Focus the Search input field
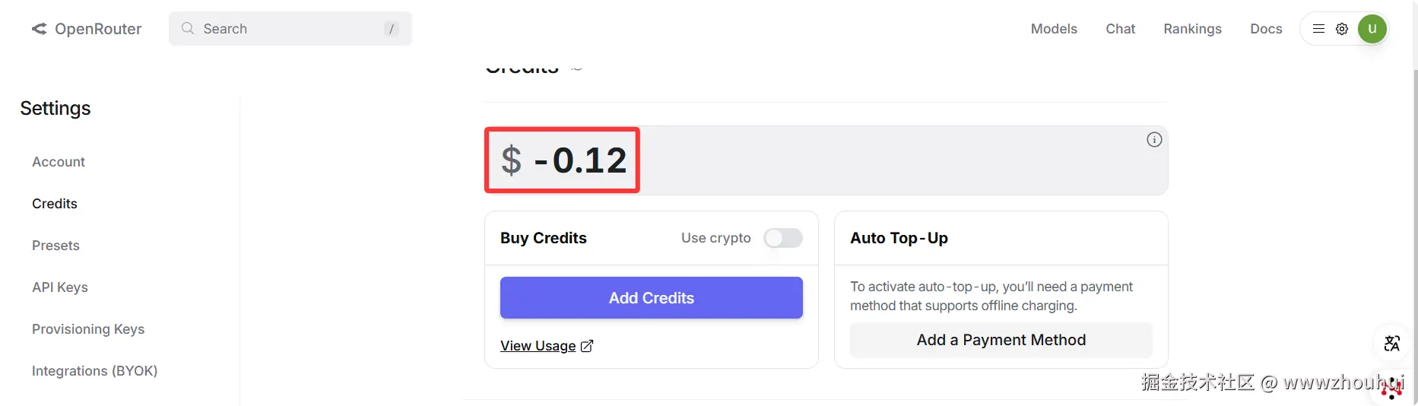The width and height of the screenshot is (1418, 406). pyautogui.click(x=290, y=29)
